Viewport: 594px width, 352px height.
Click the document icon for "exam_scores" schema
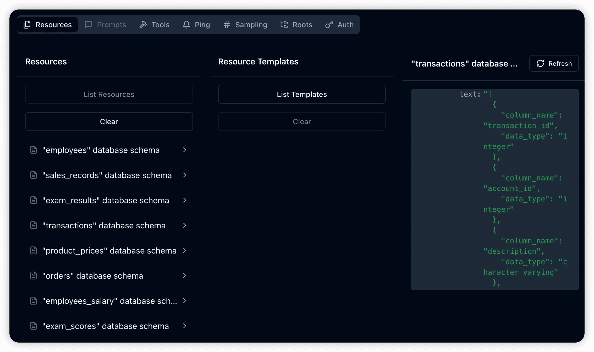coord(34,326)
